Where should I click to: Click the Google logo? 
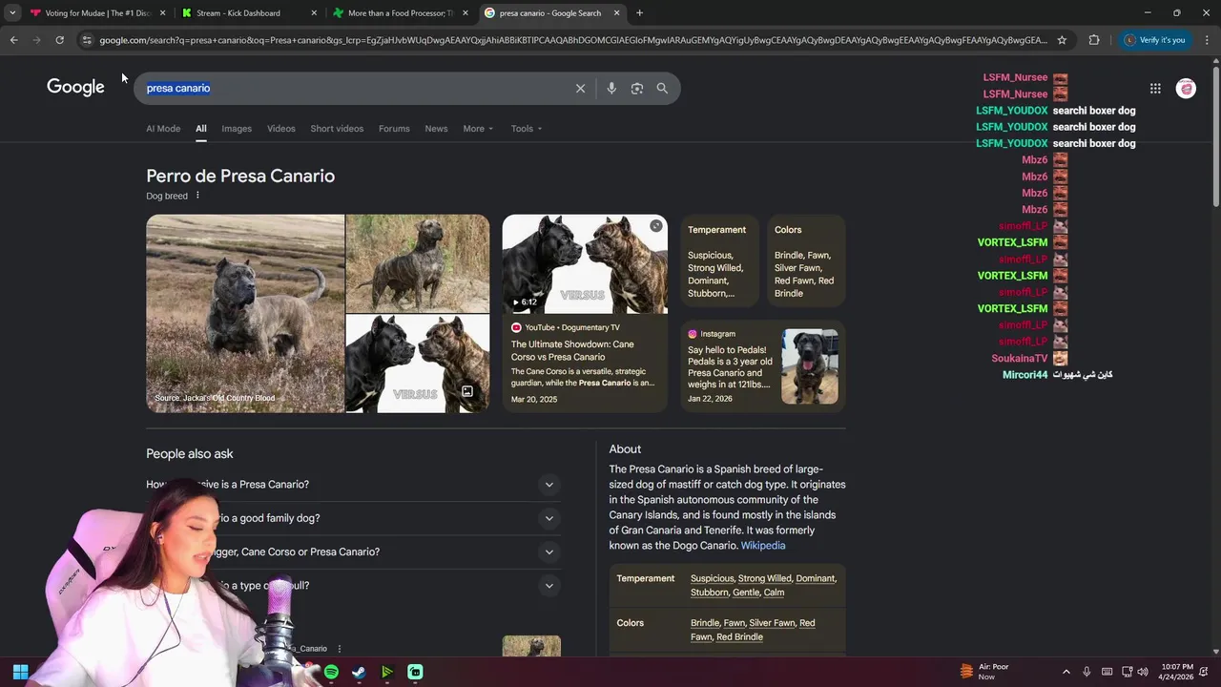[x=75, y=87]
